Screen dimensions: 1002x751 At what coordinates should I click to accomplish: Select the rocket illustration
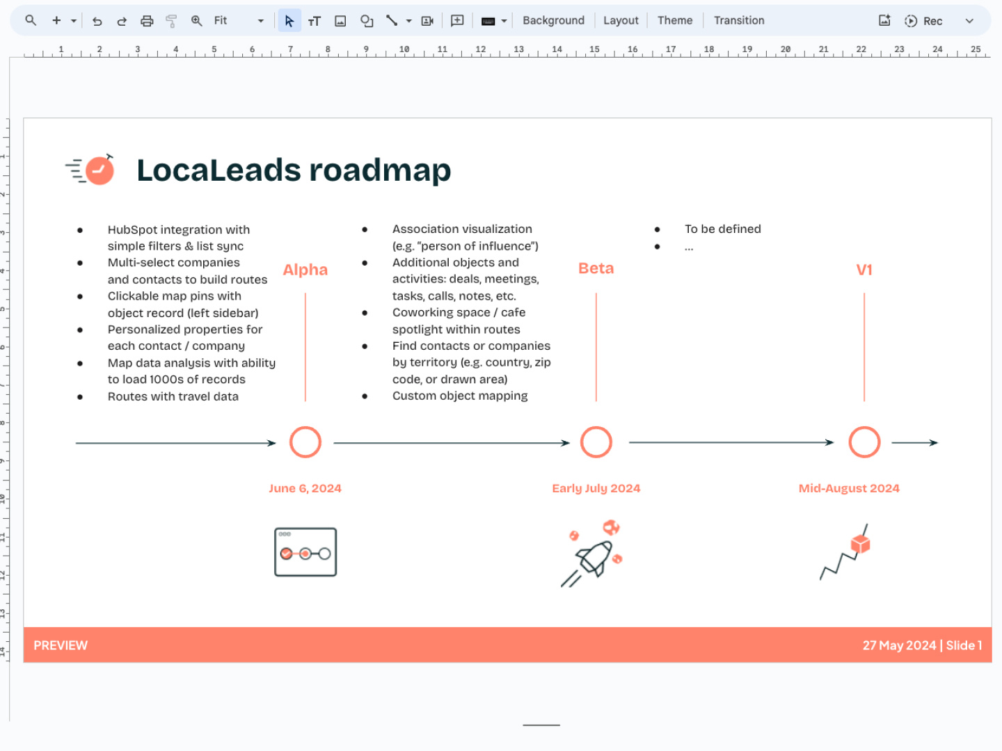pyautogui.click(x=591, y=554)
